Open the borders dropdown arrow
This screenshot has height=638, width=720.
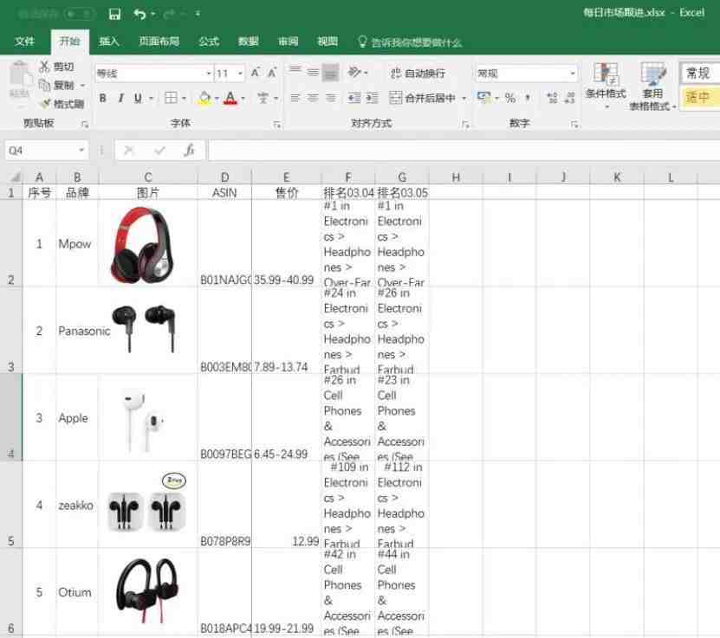tap(185, 98)
